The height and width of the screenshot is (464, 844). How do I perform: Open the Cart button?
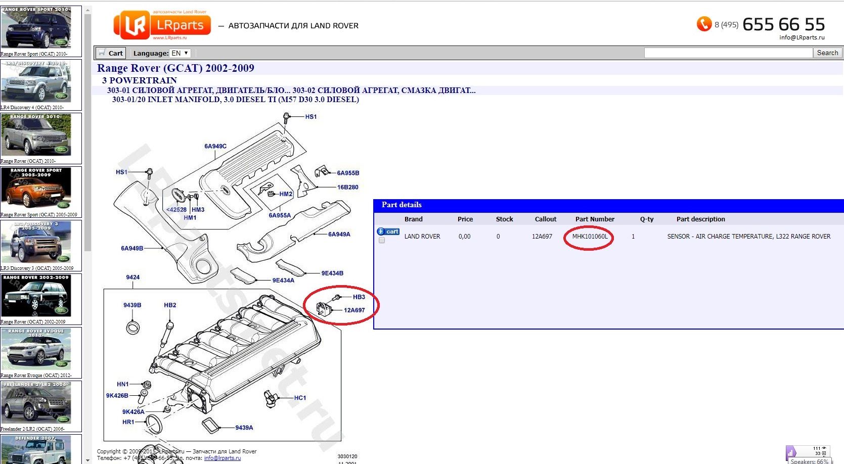pos(110,53)
